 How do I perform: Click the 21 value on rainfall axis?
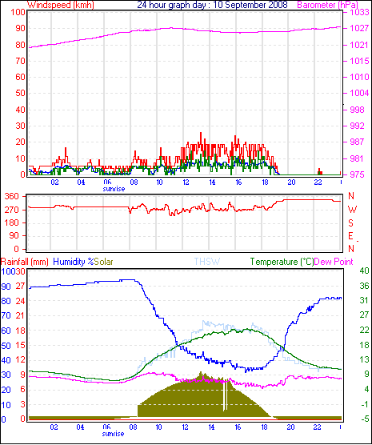coord(21,315)
